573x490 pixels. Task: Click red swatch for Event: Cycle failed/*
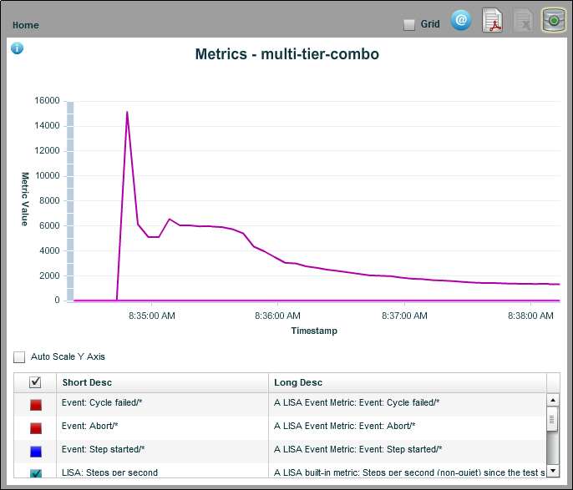(36, 405)
